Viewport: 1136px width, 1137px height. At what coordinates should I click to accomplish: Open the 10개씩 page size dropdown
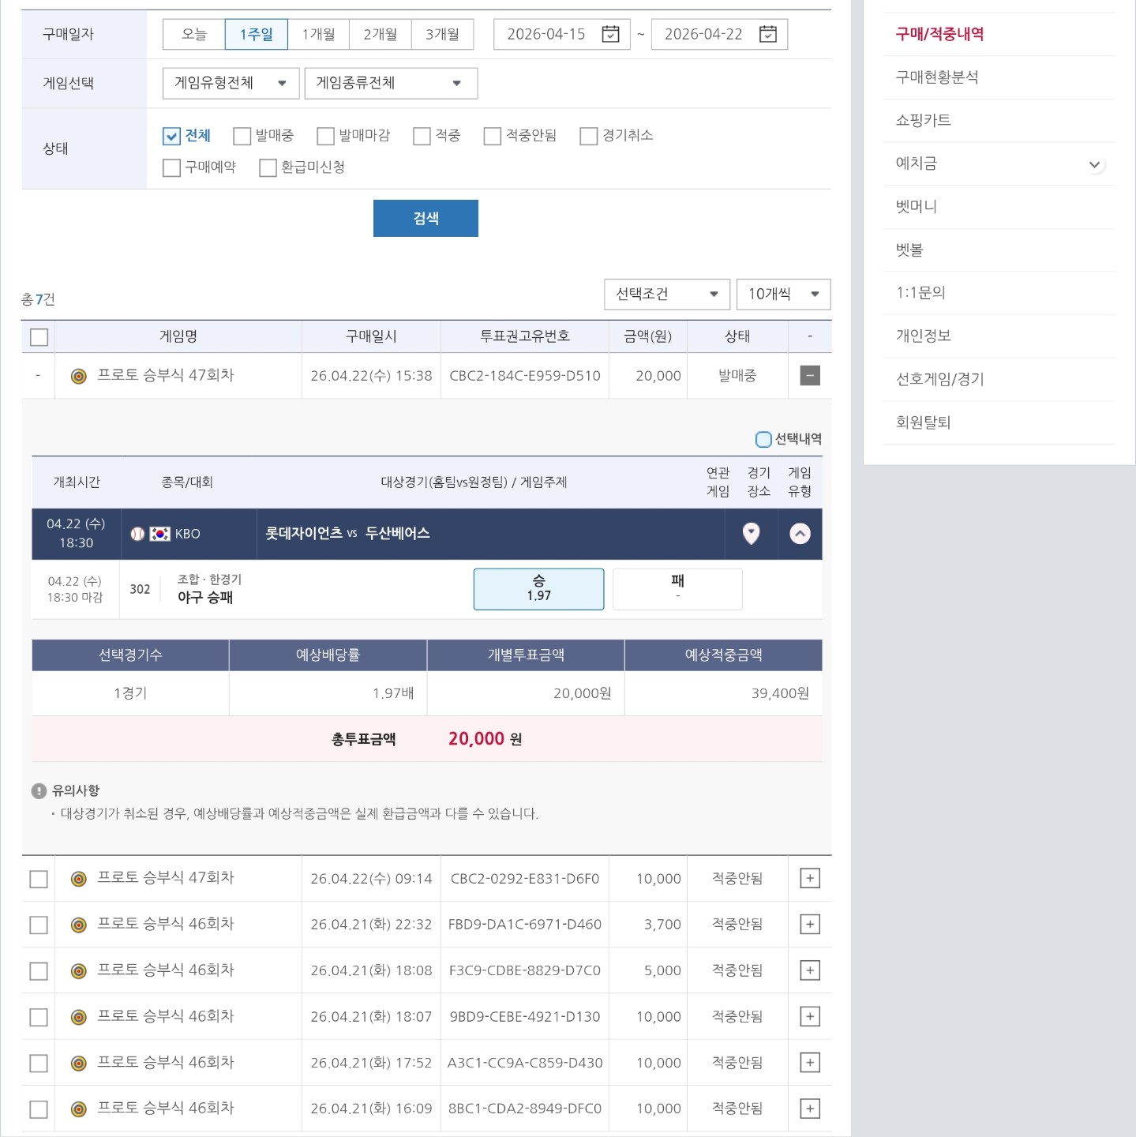click(783, 295)
